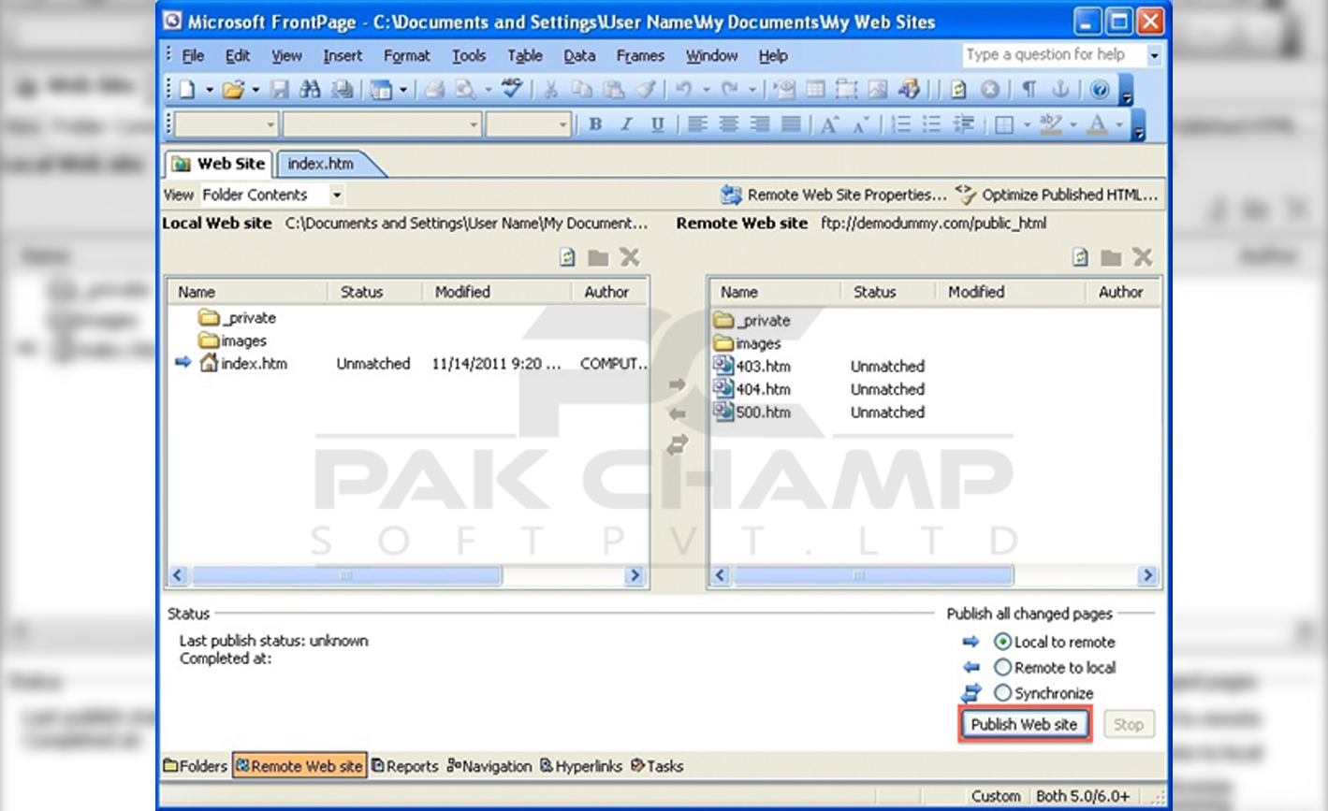Click the Cut scissors icon
The width and height of the screenshot is (1328, 811).
click(551, 90)
